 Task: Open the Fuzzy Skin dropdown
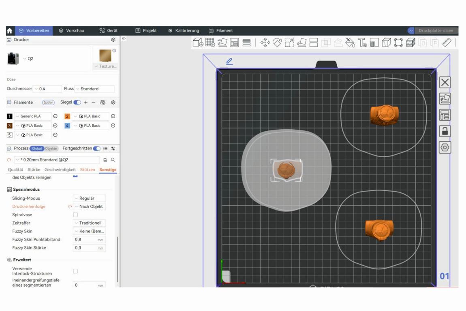pos(89,231)
